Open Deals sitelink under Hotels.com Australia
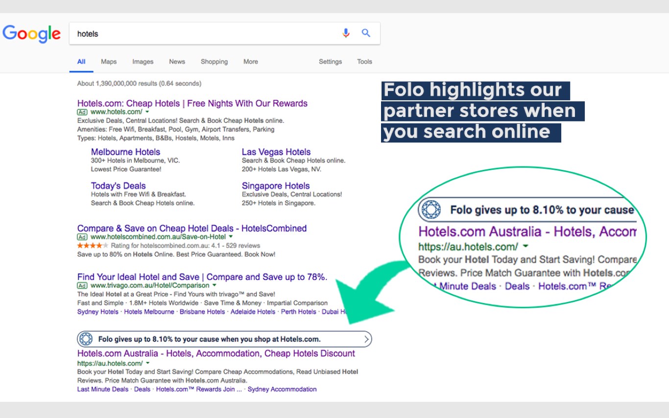 pos(142,390)
